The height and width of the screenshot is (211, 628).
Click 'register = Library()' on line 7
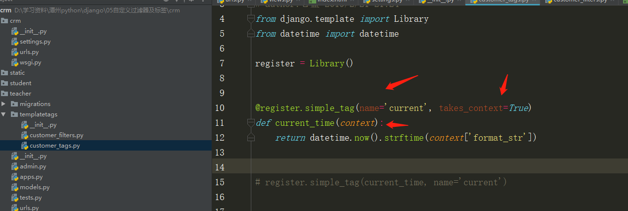304,63
